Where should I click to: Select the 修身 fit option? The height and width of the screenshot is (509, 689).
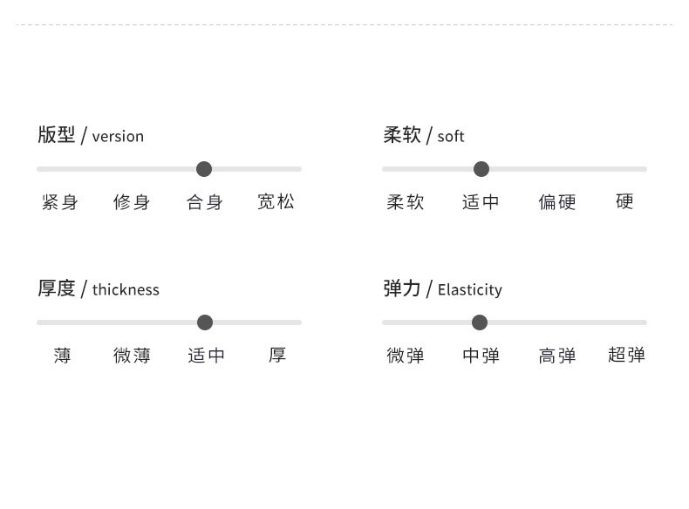point(132,202)
